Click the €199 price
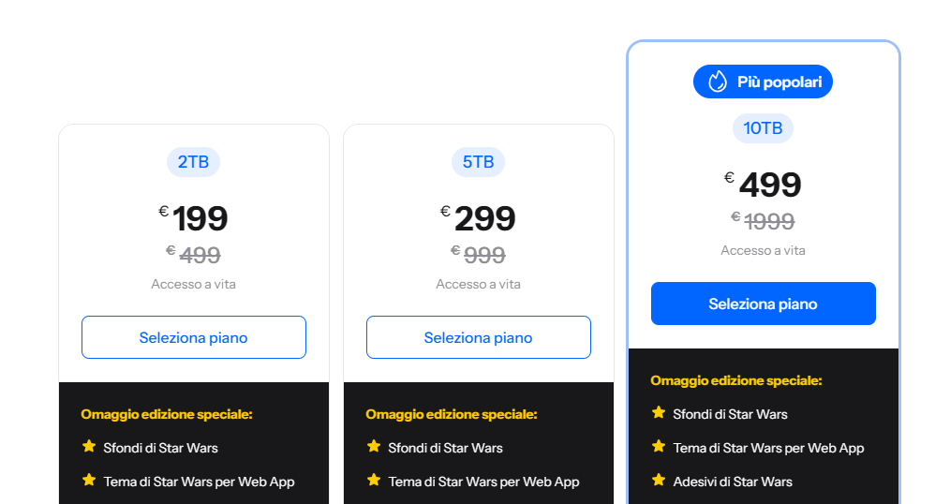Viewport: 950px width, 504px height. tap(199, 218)
